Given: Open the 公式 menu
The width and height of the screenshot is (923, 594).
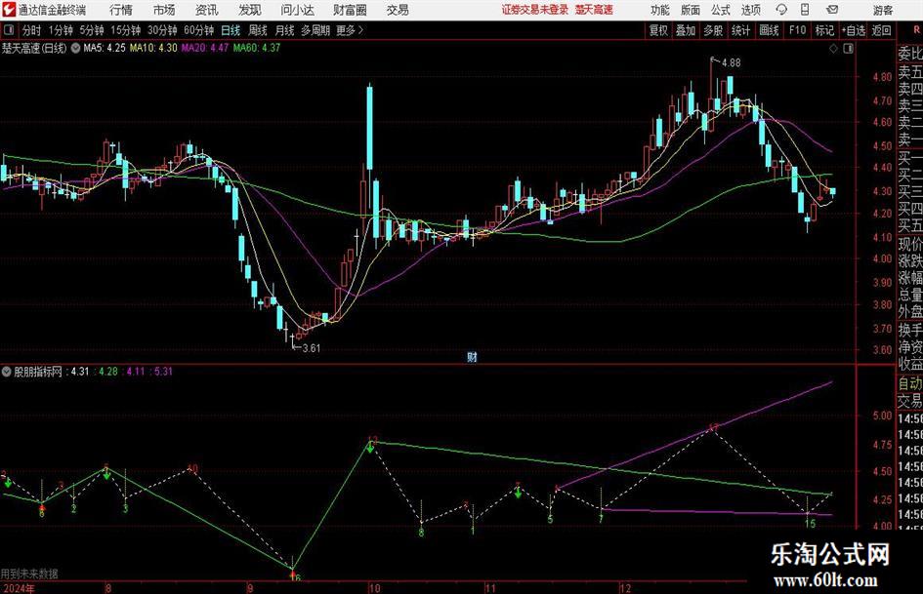Looking at the screenshot, I should coord(721,10).
